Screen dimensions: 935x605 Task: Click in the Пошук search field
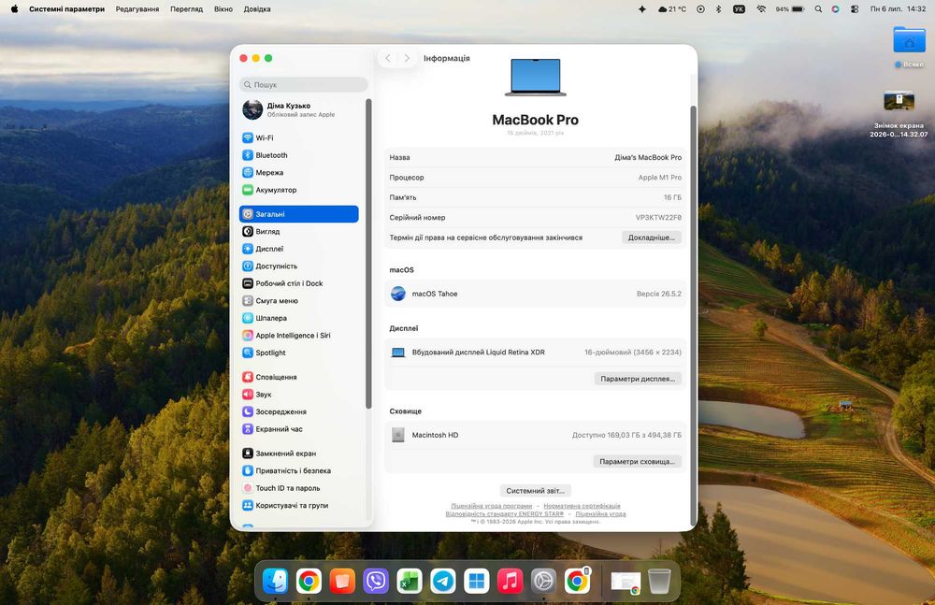click(x=304, y=85)
